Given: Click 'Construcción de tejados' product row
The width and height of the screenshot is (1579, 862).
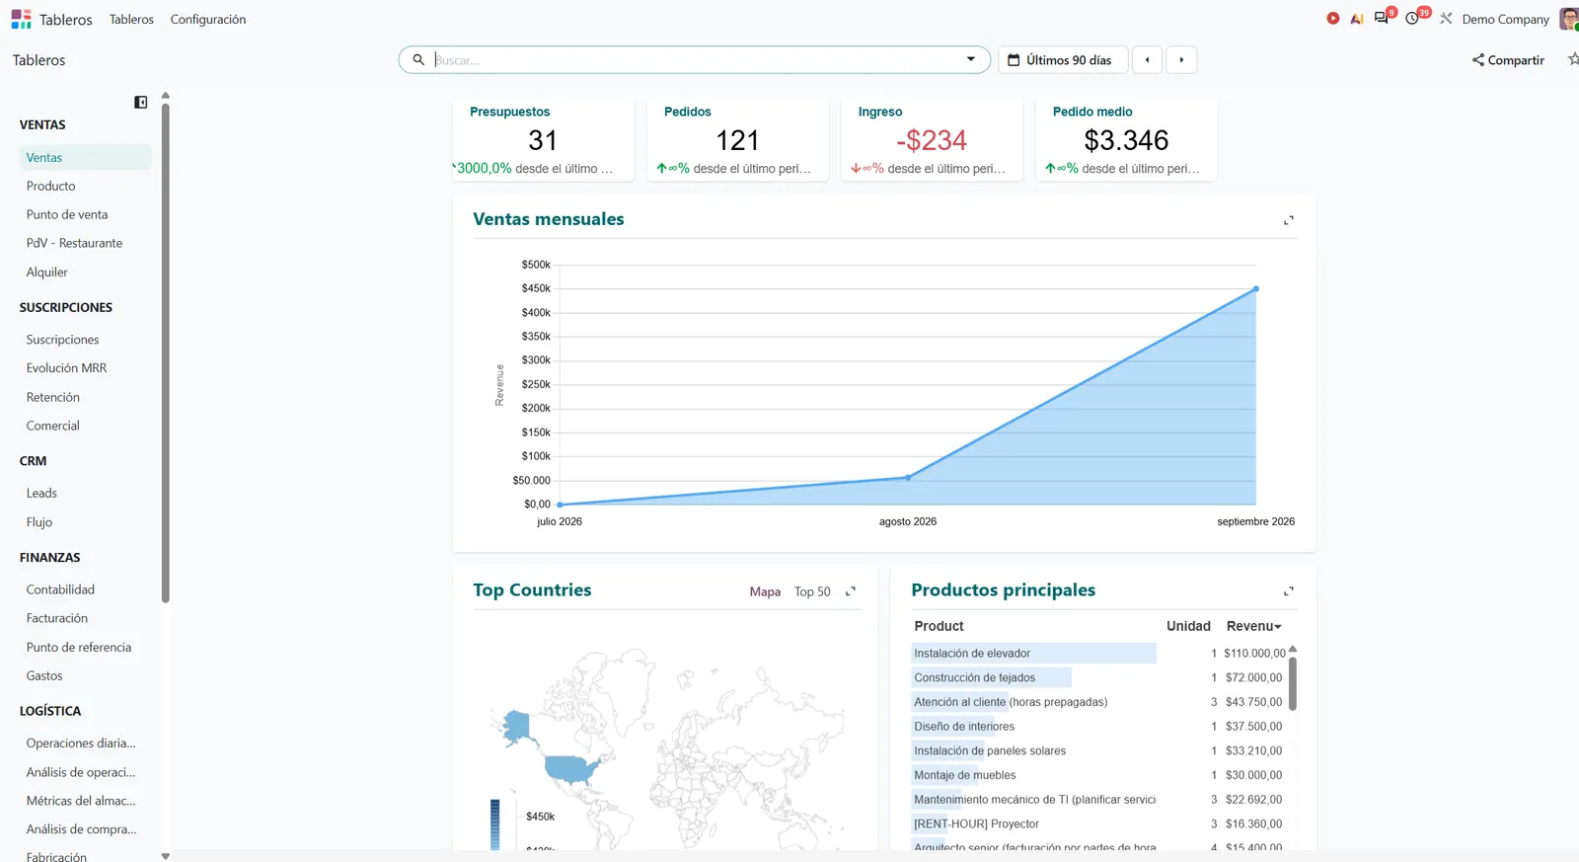Looking at the screenshot, I should tap(1098, 678).
